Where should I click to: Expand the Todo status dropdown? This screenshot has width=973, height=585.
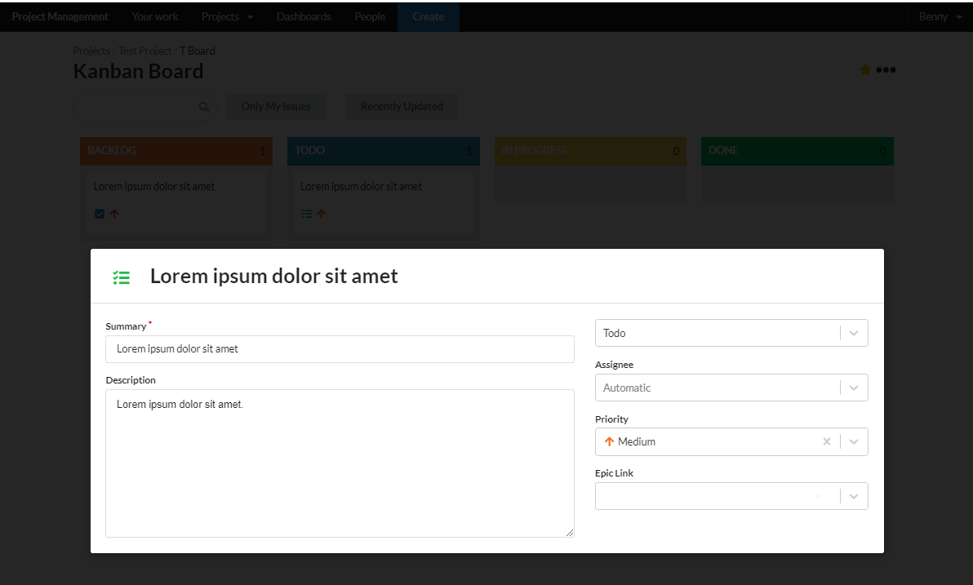[x=854, y=333]
